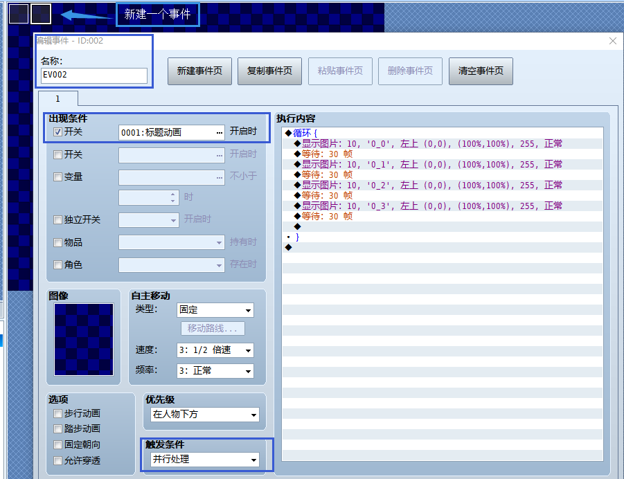
Task: Click the Paste Event Page button 粘贴事件页
Action: 340,71
